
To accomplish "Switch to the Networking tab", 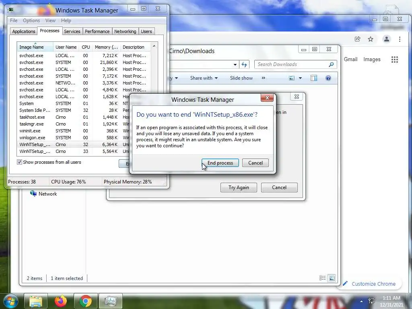I will (125, 31).
